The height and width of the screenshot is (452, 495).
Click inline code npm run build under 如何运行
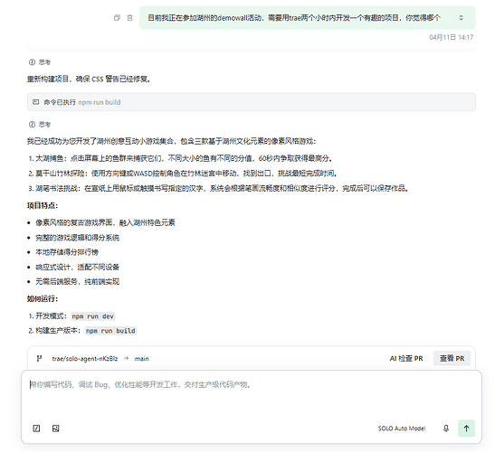[x=110, y=331]
